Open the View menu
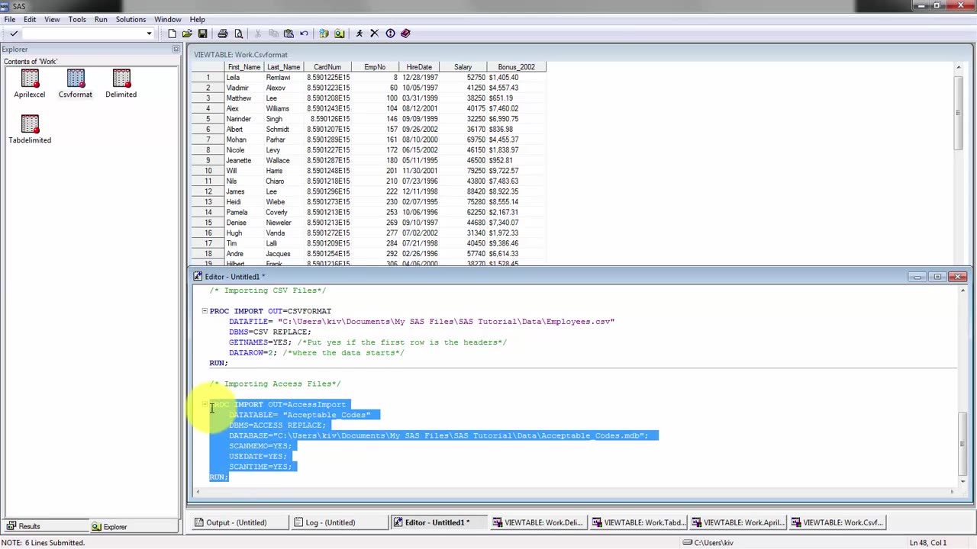 pos(52,19)
